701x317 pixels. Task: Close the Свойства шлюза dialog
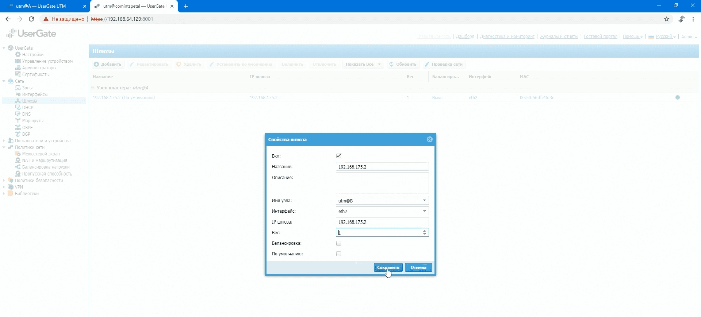coord(430,139)
